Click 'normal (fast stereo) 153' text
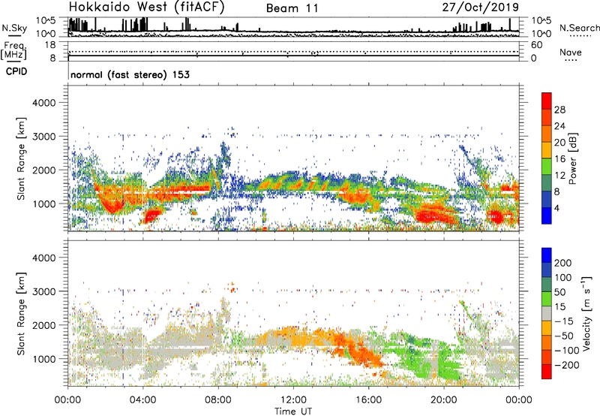Image resolution: width=600 pixels, height=416 pixels. coord(130,74)
